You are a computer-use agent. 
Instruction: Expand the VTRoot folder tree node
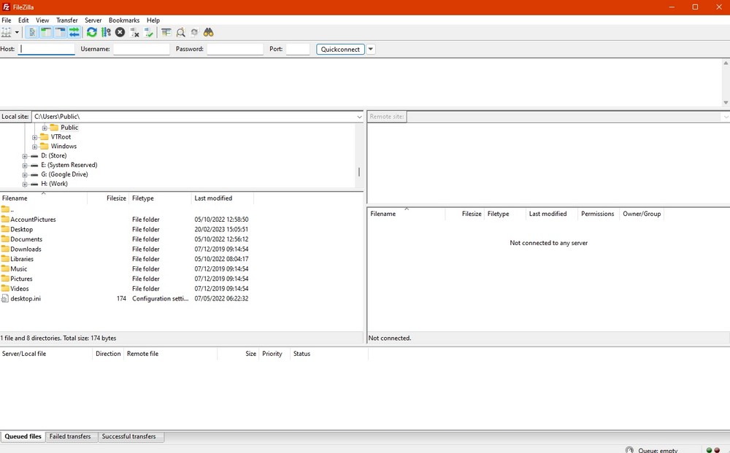point(35,137)
